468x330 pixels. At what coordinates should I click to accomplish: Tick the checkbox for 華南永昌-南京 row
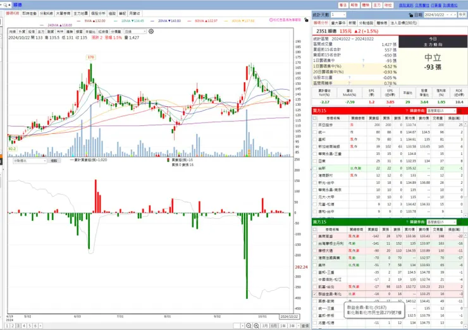click(x=314, y=190)
